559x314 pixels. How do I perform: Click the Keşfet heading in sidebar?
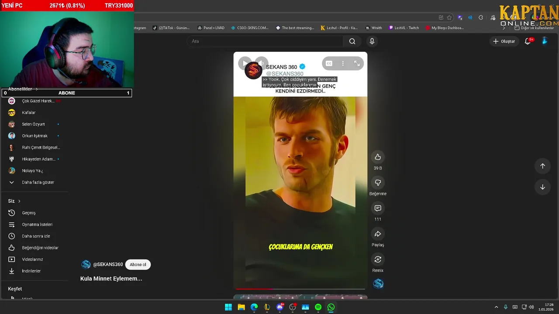pos(15,289)
